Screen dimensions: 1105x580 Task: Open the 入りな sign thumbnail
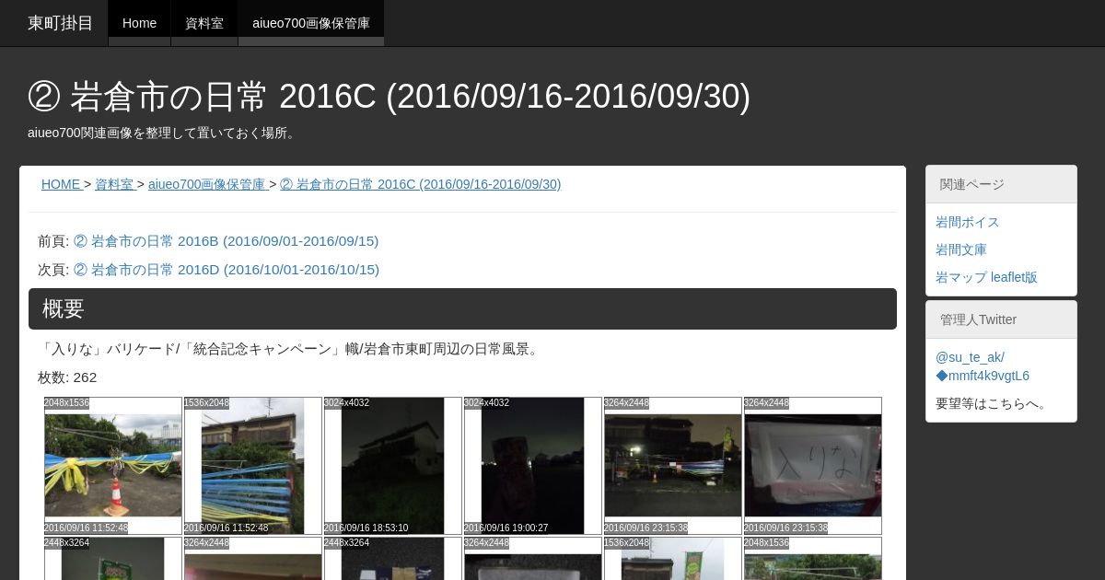[x=813, y=466]
